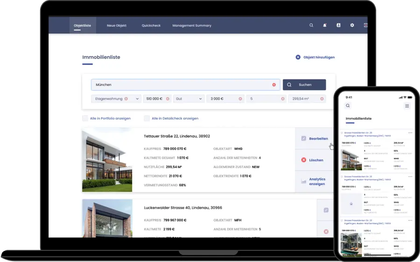Click the search magnifier icon in top navigation
The height and width of the screenshot is (262, 420).
click(311, 25)
